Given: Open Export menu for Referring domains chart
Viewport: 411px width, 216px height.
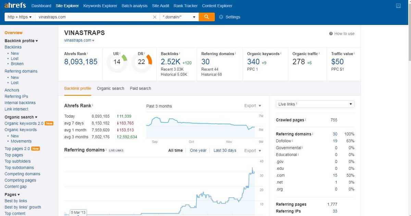Looking at the screenshot, I should (x=253, y=151).
